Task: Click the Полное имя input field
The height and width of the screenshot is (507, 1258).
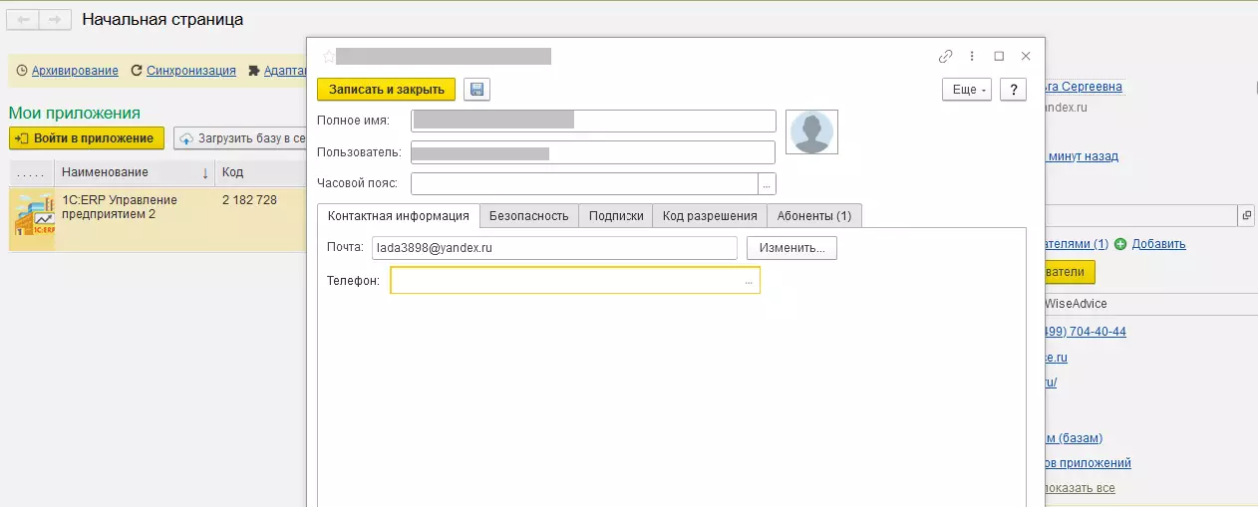Action: (593, 121)
